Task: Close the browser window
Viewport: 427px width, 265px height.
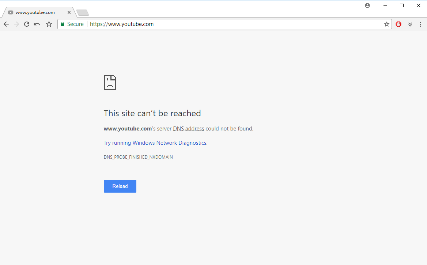Action: tap(419, 5)
